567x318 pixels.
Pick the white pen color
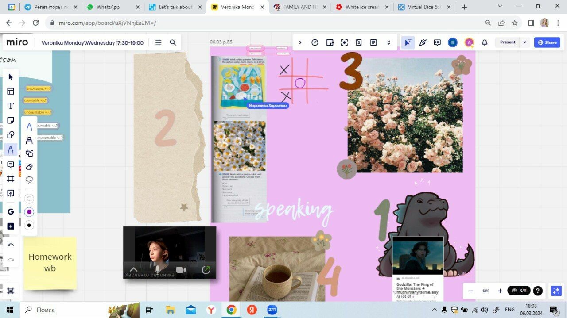click(x=29, y=199)
